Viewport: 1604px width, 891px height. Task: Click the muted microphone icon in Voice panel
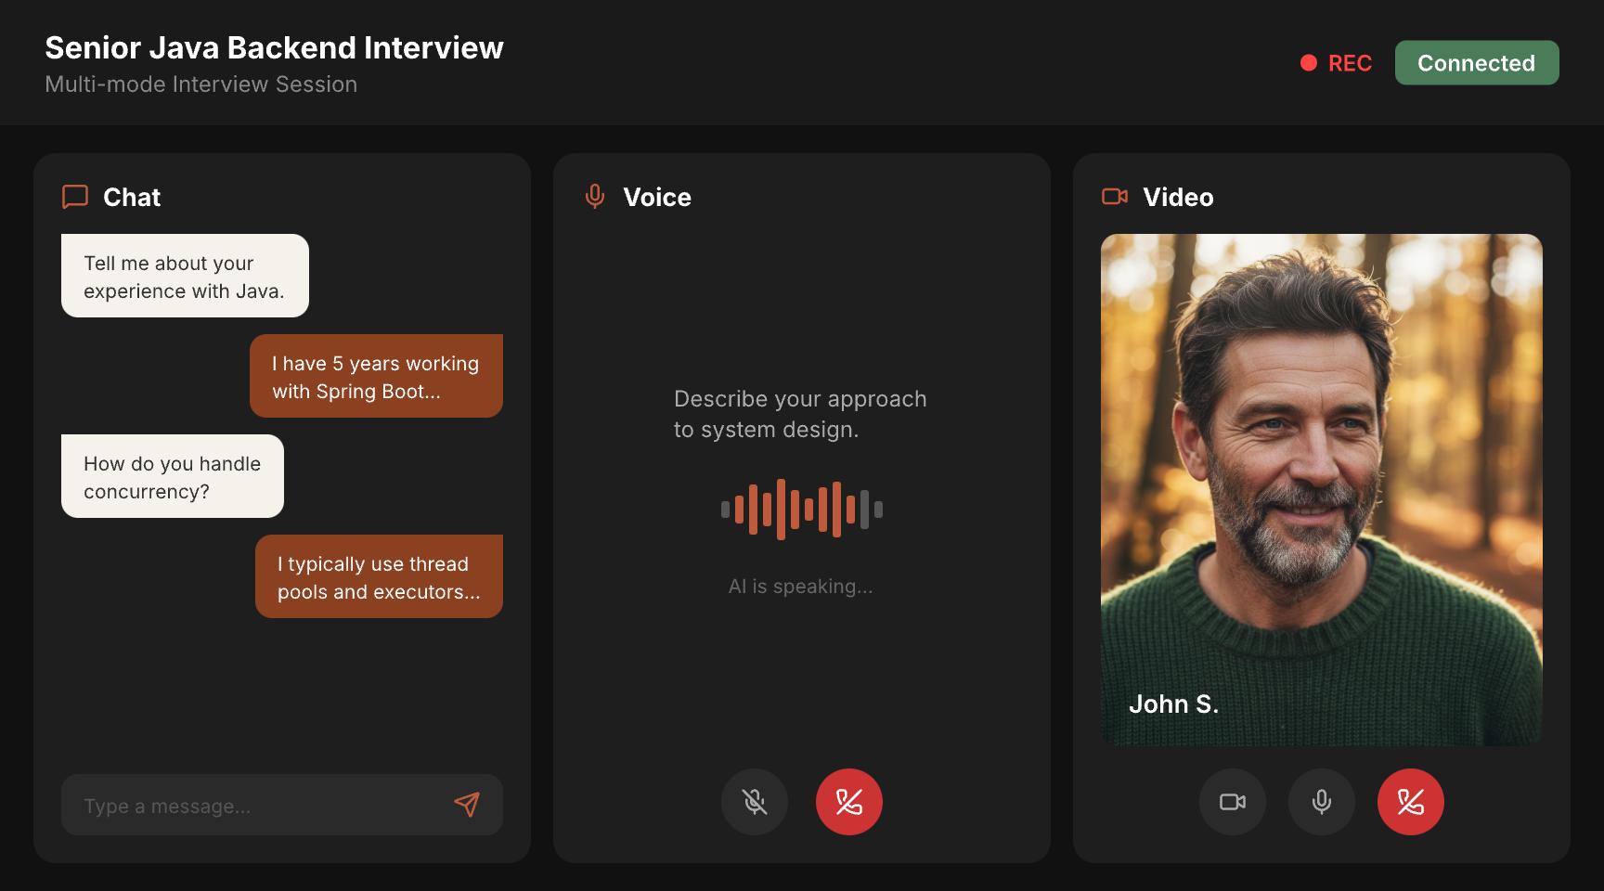(754, 802)
